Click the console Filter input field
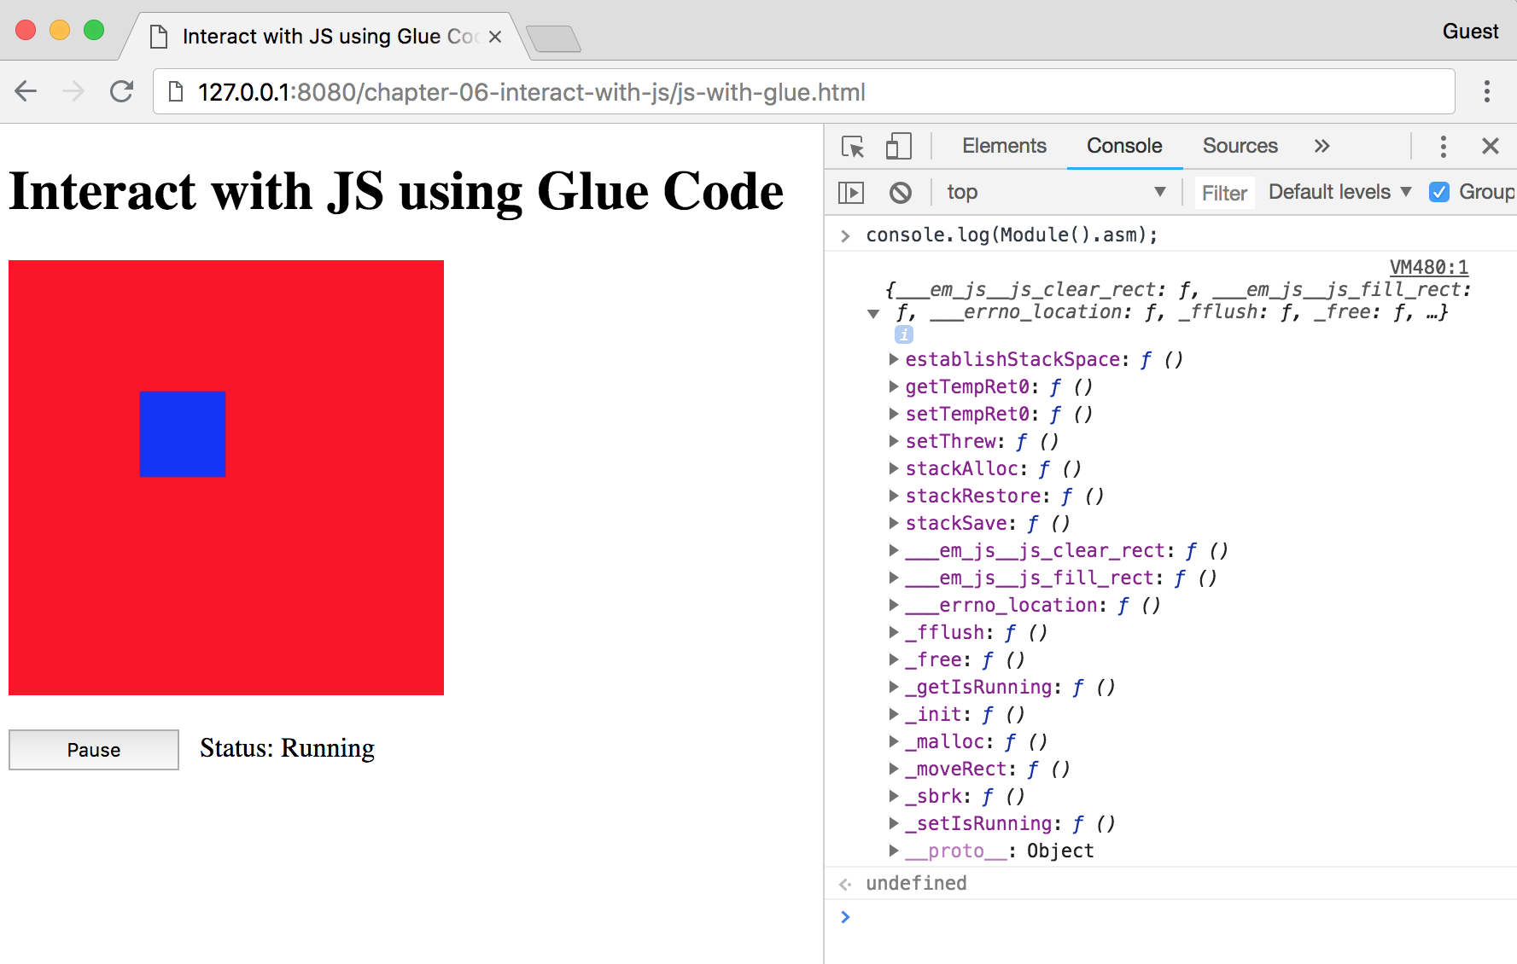1517x964 pixels. [1224, 194]
